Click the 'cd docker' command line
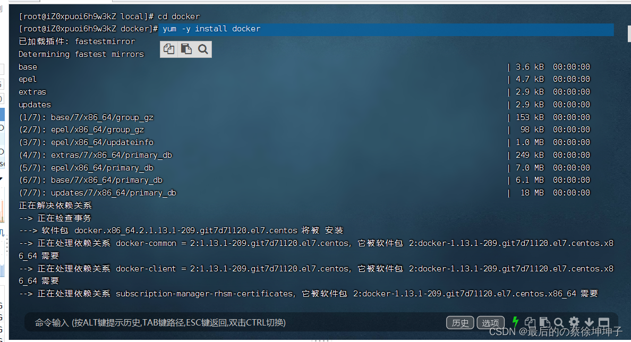The width and height of the screenshot is (631, 342). click(109, 16)
